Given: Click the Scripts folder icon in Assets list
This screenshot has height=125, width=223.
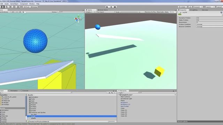Looking at the screenshot, I should click(x=30, y=110).
